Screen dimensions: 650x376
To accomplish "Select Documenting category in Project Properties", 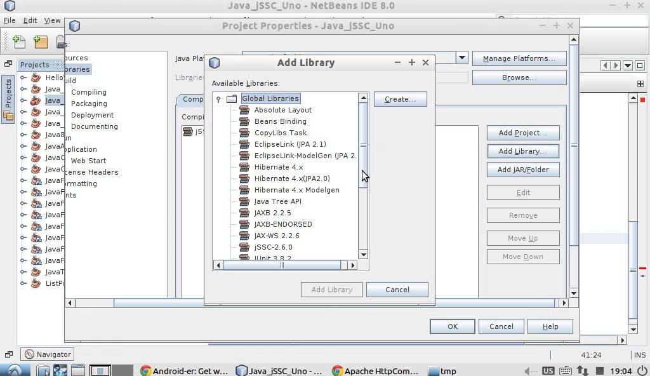I will coord(95,126).
